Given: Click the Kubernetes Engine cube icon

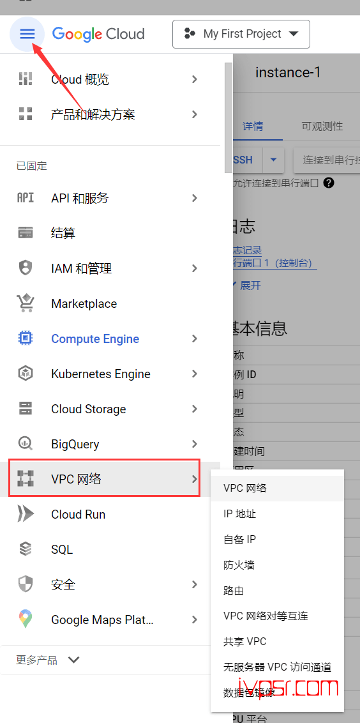Looking at the screenshot, I should click(26, 374).
